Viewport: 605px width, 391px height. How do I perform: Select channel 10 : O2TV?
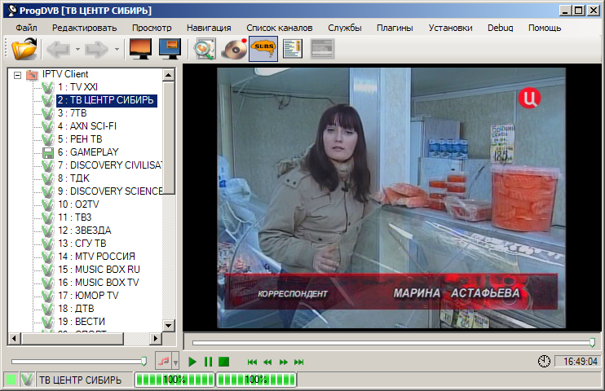tap(78, 204)
